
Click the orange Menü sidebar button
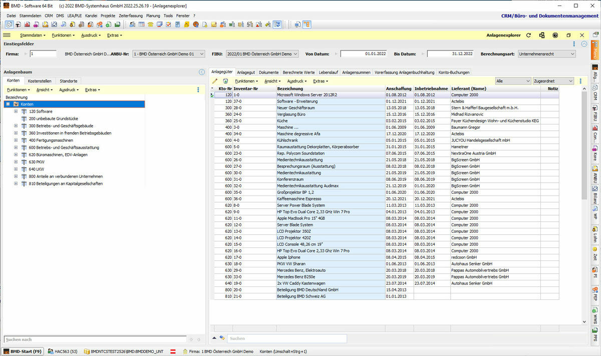[x=595, y=51]
